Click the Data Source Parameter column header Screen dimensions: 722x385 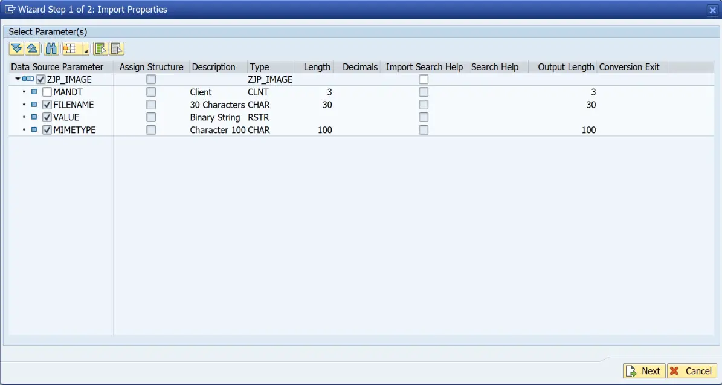pyautogui.click(x=58, y=66)
